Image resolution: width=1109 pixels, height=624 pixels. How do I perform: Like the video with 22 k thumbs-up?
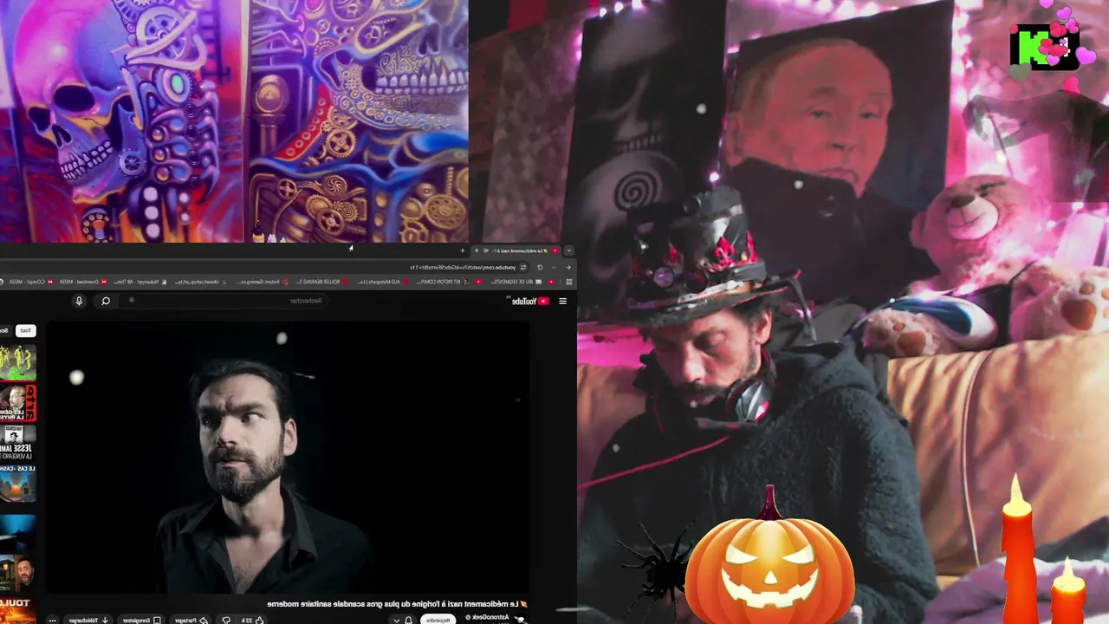pos(251,620)
